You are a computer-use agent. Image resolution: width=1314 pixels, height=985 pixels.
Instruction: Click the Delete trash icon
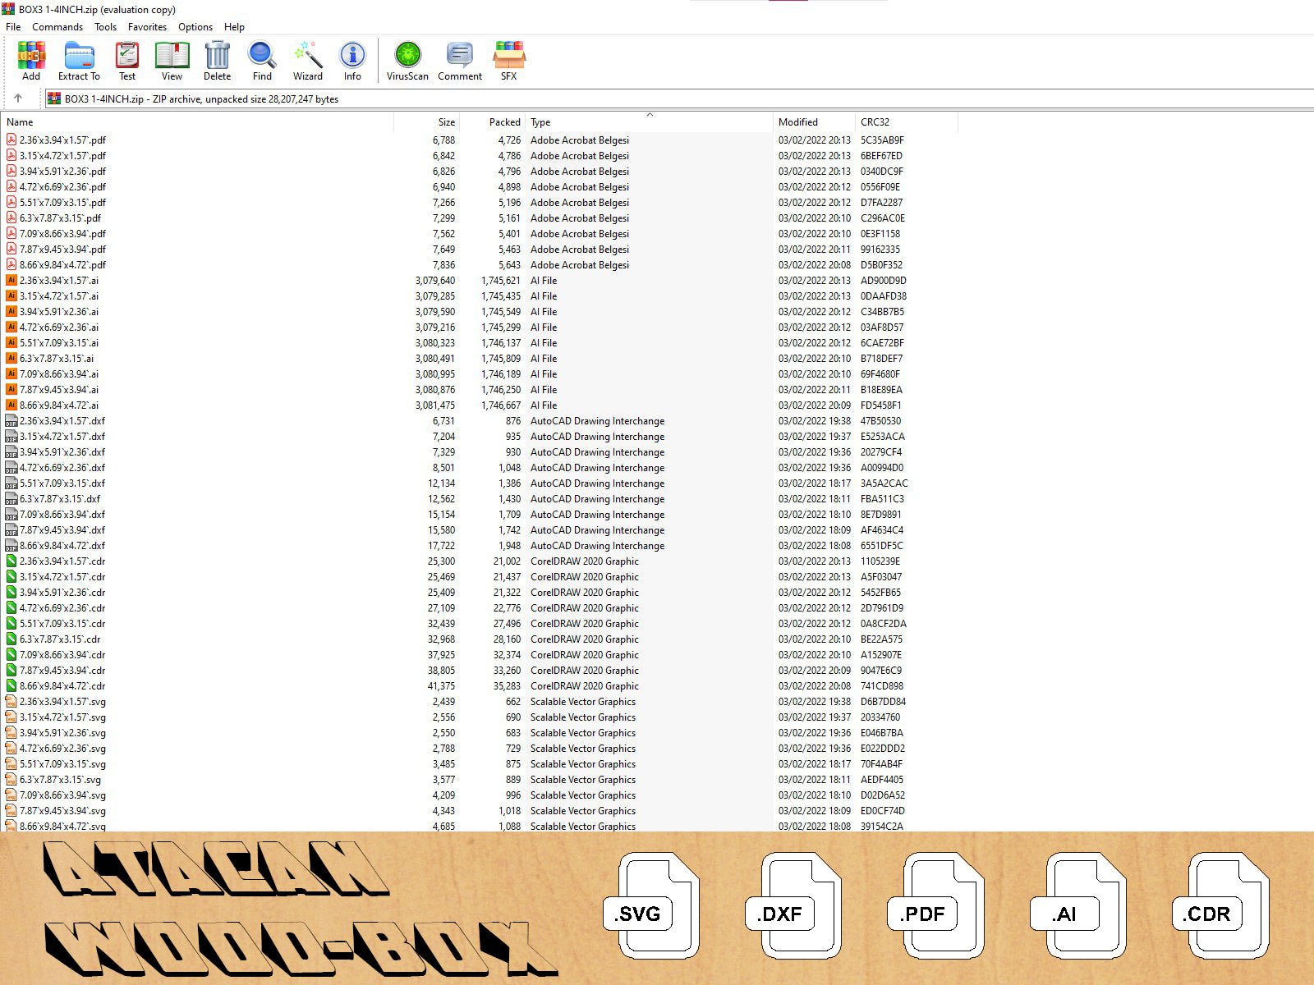tap(217, 61)
